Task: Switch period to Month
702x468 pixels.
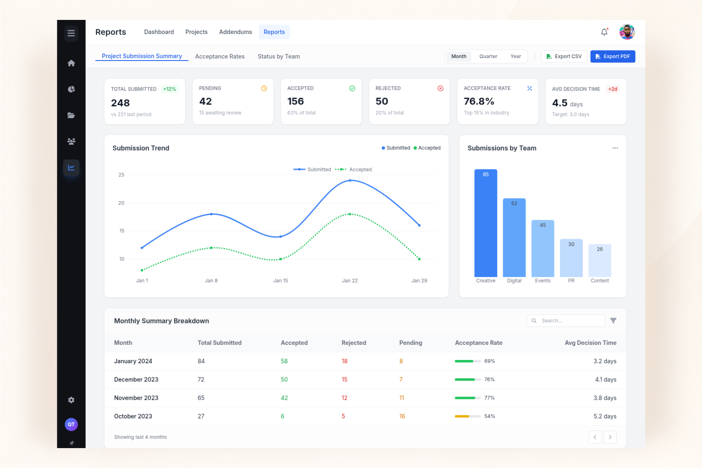Action: pos(459,56)
